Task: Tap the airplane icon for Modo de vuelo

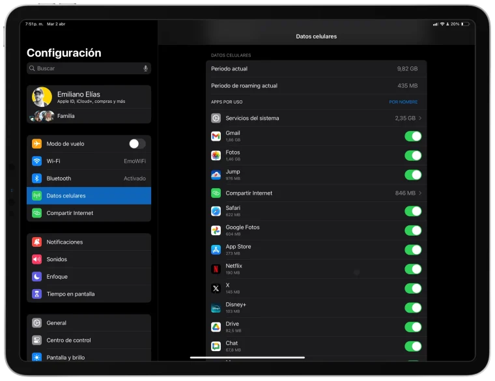Action: pos(36,144)
